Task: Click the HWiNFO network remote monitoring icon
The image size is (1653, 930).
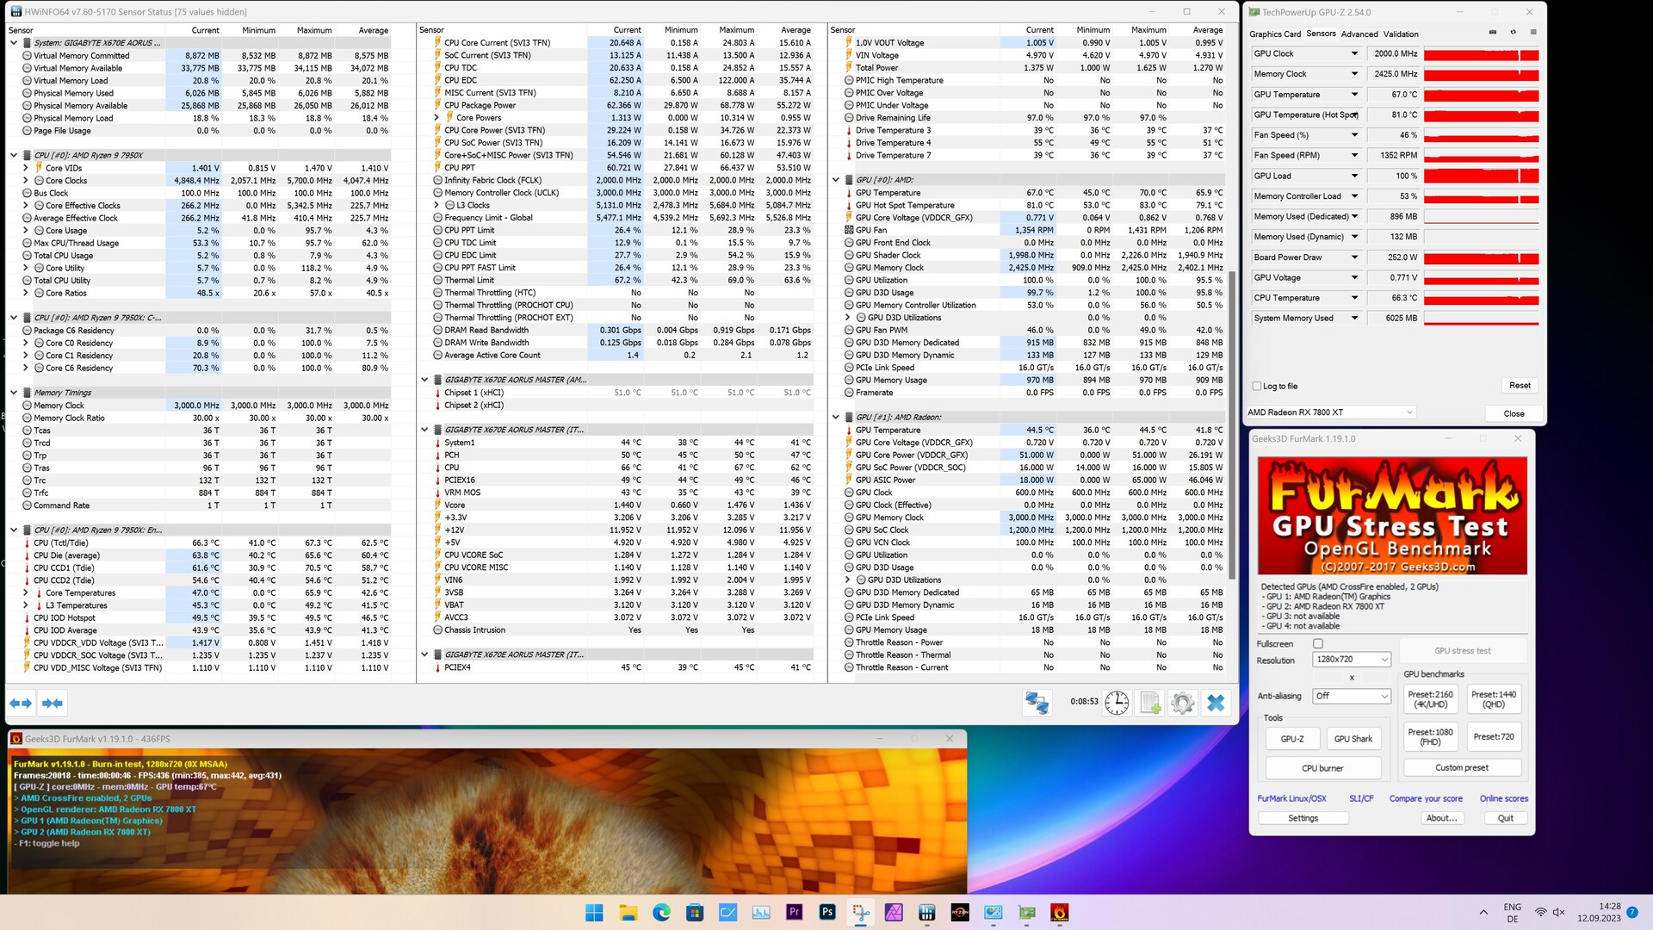Action: 1037,703
